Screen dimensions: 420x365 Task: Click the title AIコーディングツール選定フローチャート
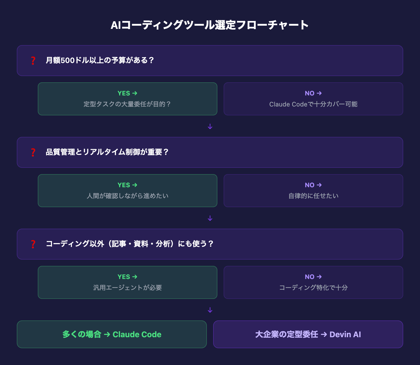click(210, 25)
